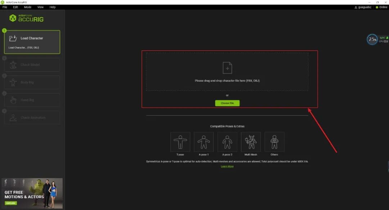The width and height of the screenshot is (389, 210).
Task: Click the CPU usage percentage gauge
Action: [372, 40]
